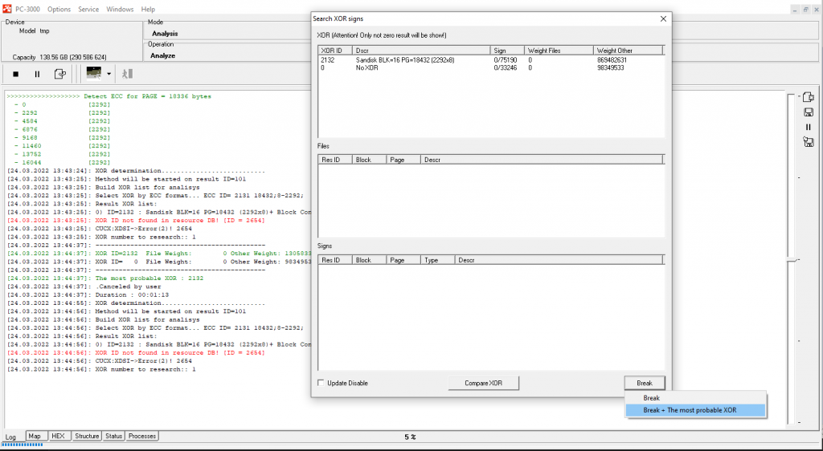The image size is (823, 451).
Task: Click the Compare XOR button
Action: (x=483, y=383)
